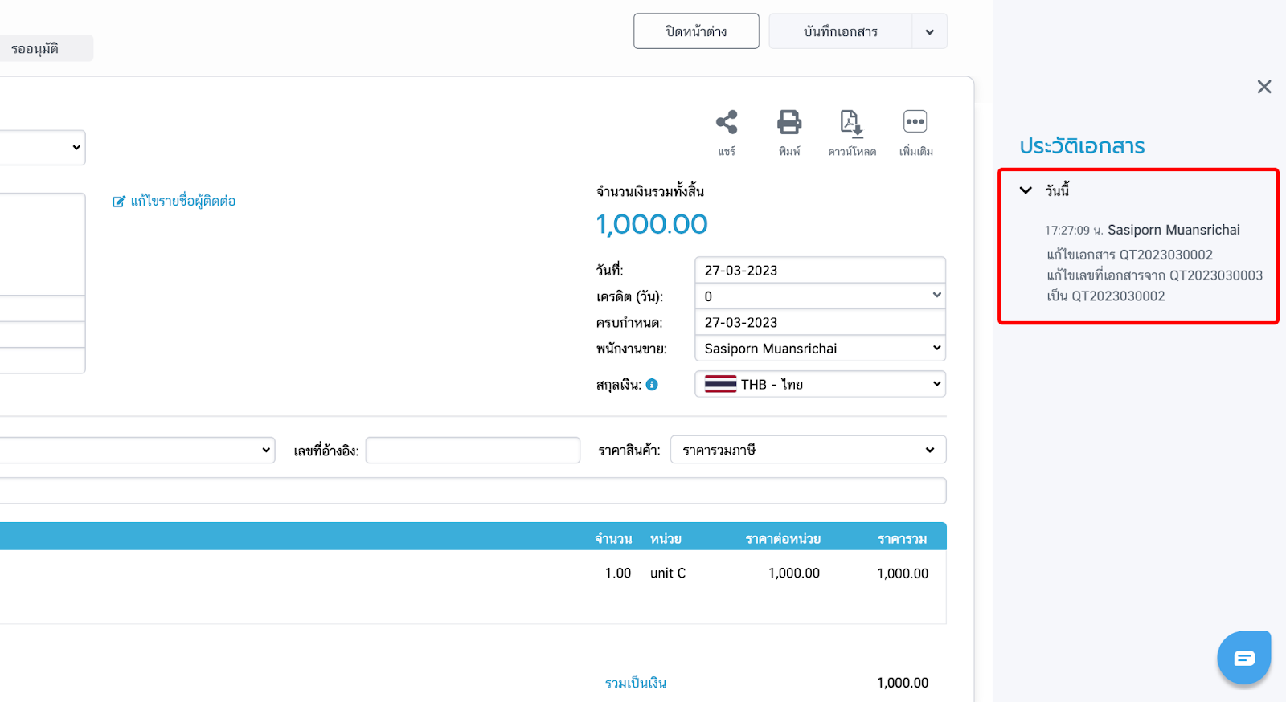Click the currency info icon
1286x702 pixels.
[652, 385]
